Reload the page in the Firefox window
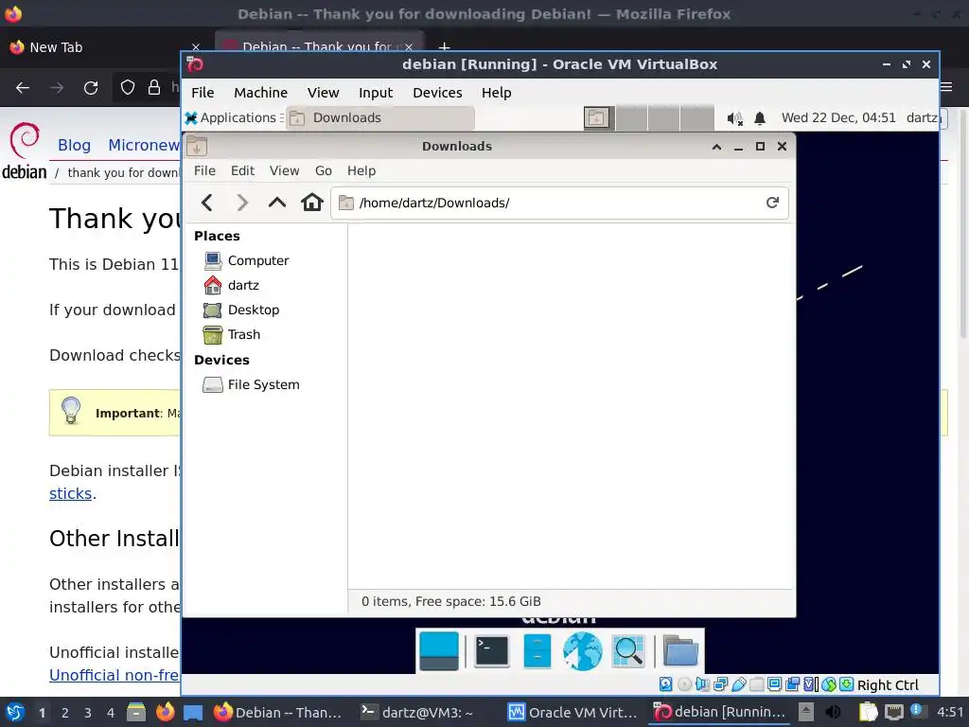Viewport: 969px width, 727px height. [91, 88]
